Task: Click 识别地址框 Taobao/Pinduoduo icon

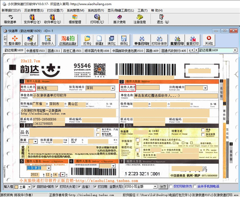Action: pyautogui.click(x=68, y=40)
